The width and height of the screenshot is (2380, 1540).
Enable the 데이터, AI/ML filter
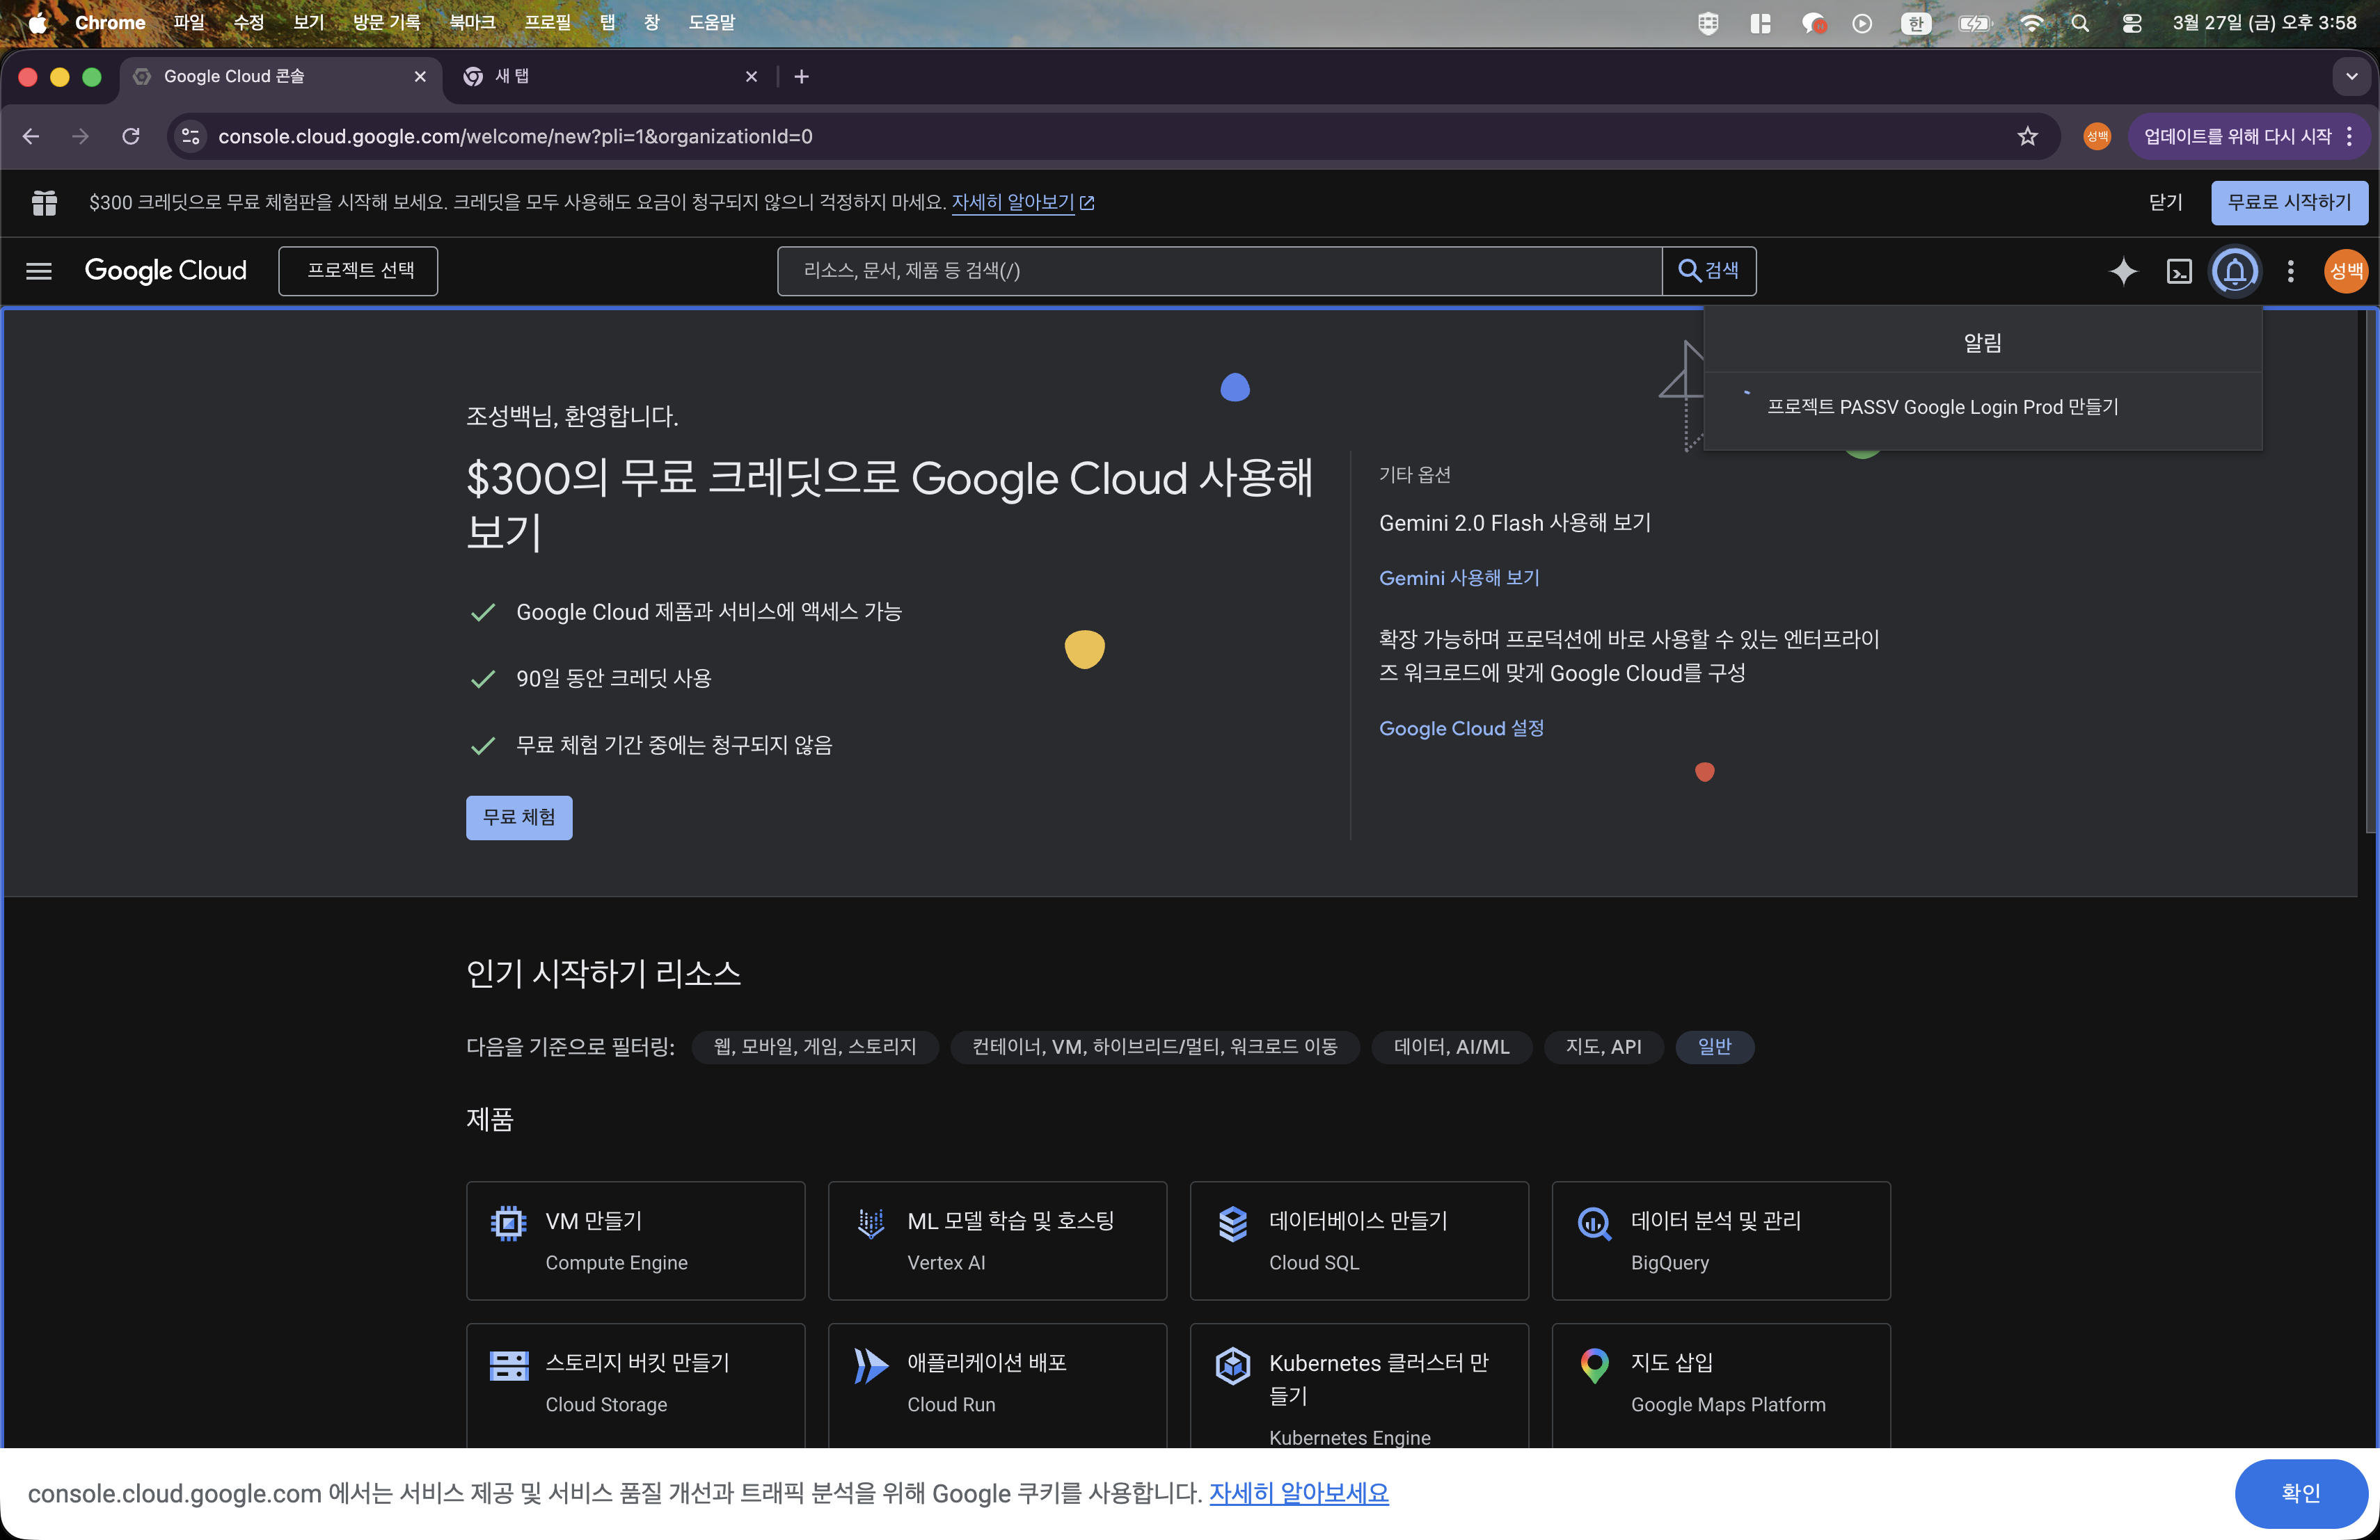click(x=1451, y=1048)
